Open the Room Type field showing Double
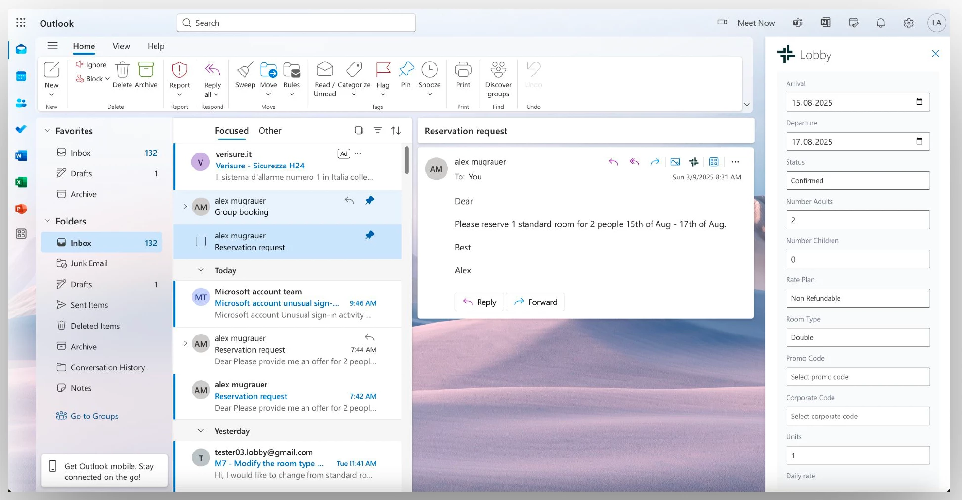The height and width of the screenshot is (500, 962). click(858, 337)
